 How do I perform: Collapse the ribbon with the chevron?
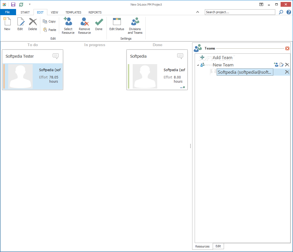click(x=197, y=12)
